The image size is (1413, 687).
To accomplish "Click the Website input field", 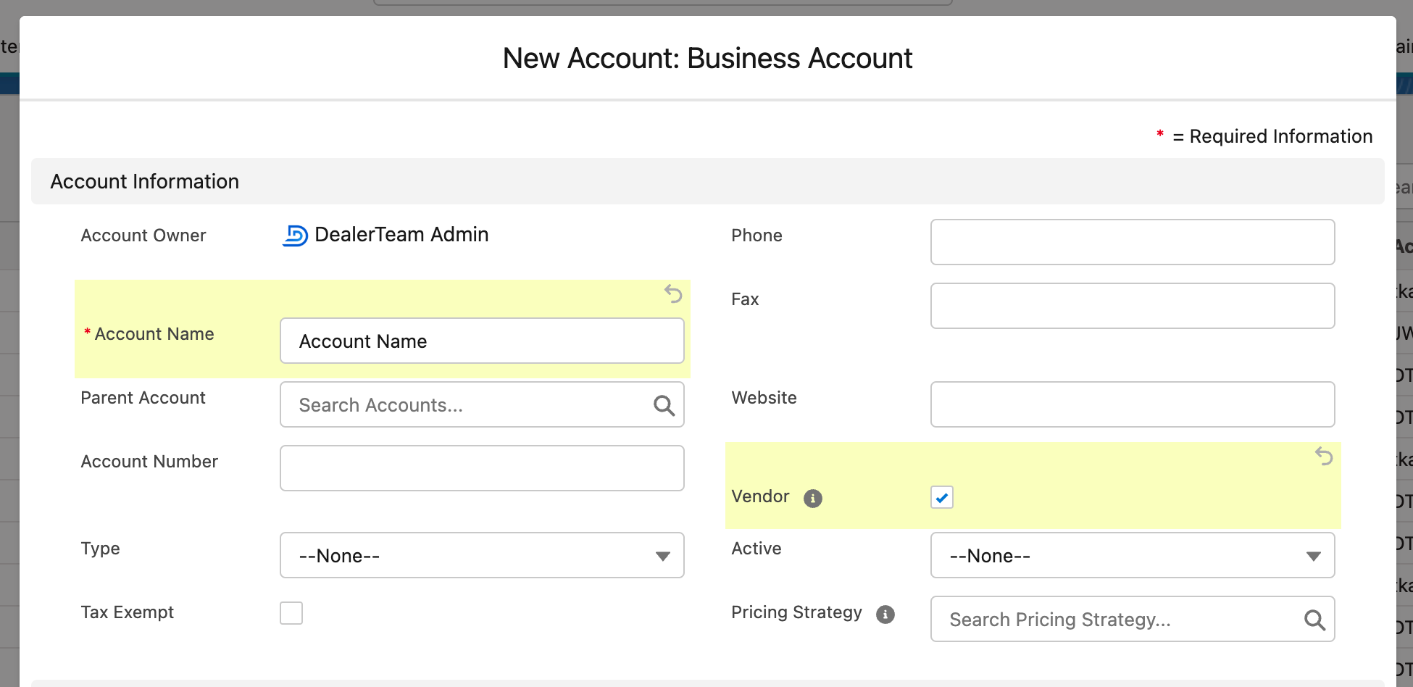I will 1132,404.
